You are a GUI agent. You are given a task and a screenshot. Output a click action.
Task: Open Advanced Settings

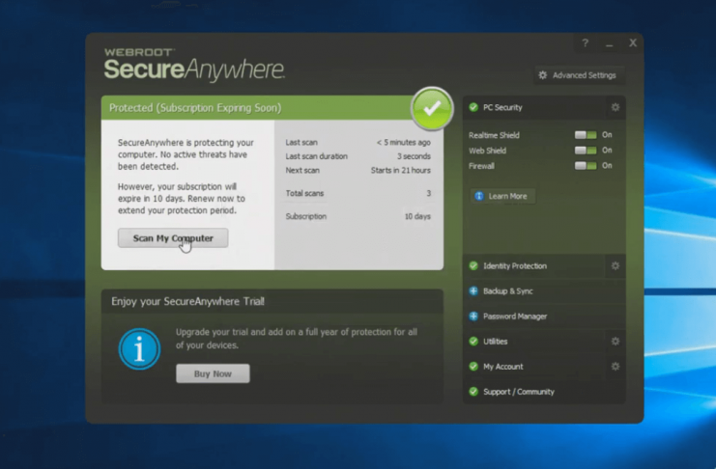[579, 75]
